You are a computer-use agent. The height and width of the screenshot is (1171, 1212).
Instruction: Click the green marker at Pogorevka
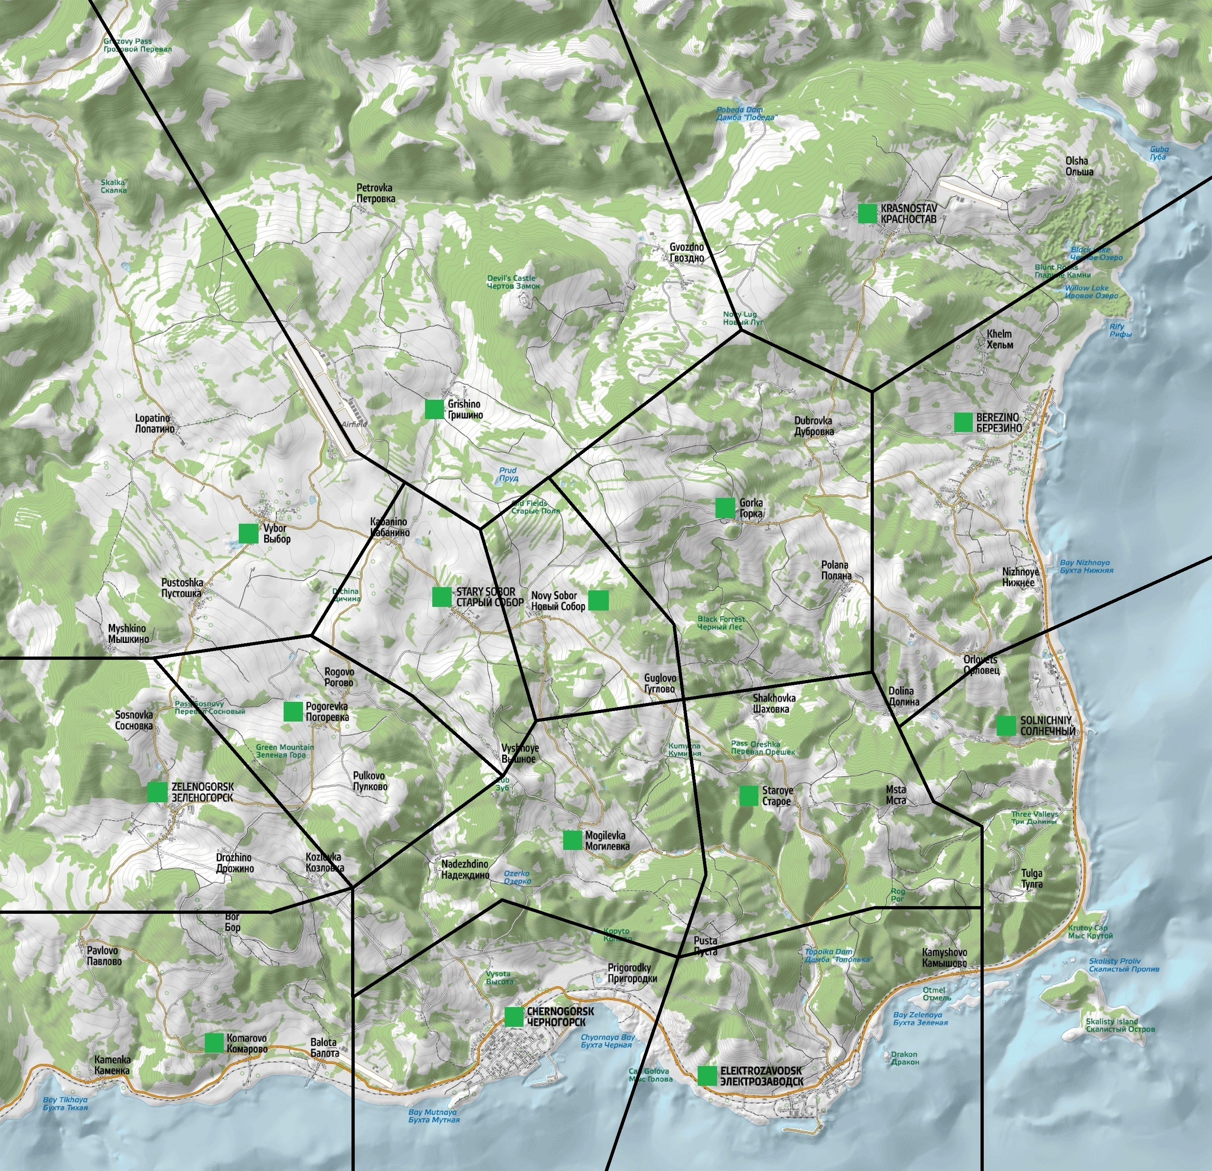pyautogui.click(x=293, y=711)
